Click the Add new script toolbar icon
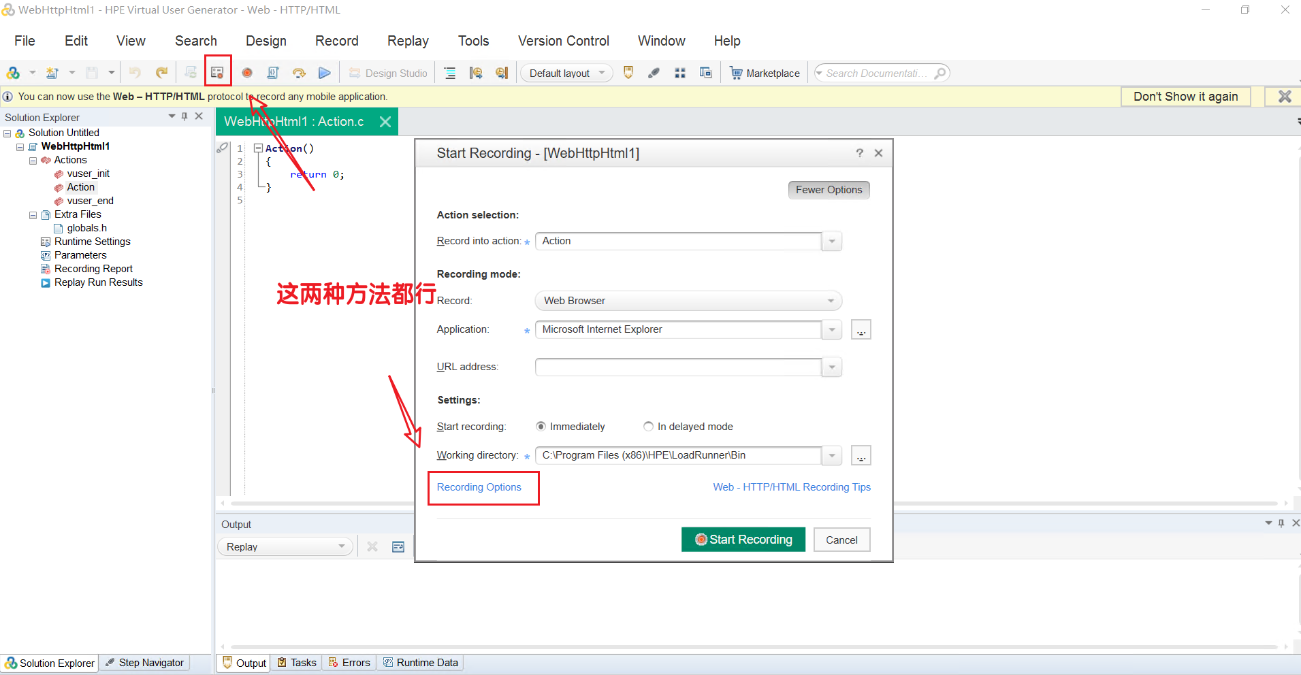This screenshot has width=1301, height=675. pyautogui.click(x=52, y=73)
